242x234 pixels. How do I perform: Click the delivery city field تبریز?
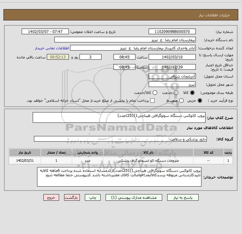point(172,84)
